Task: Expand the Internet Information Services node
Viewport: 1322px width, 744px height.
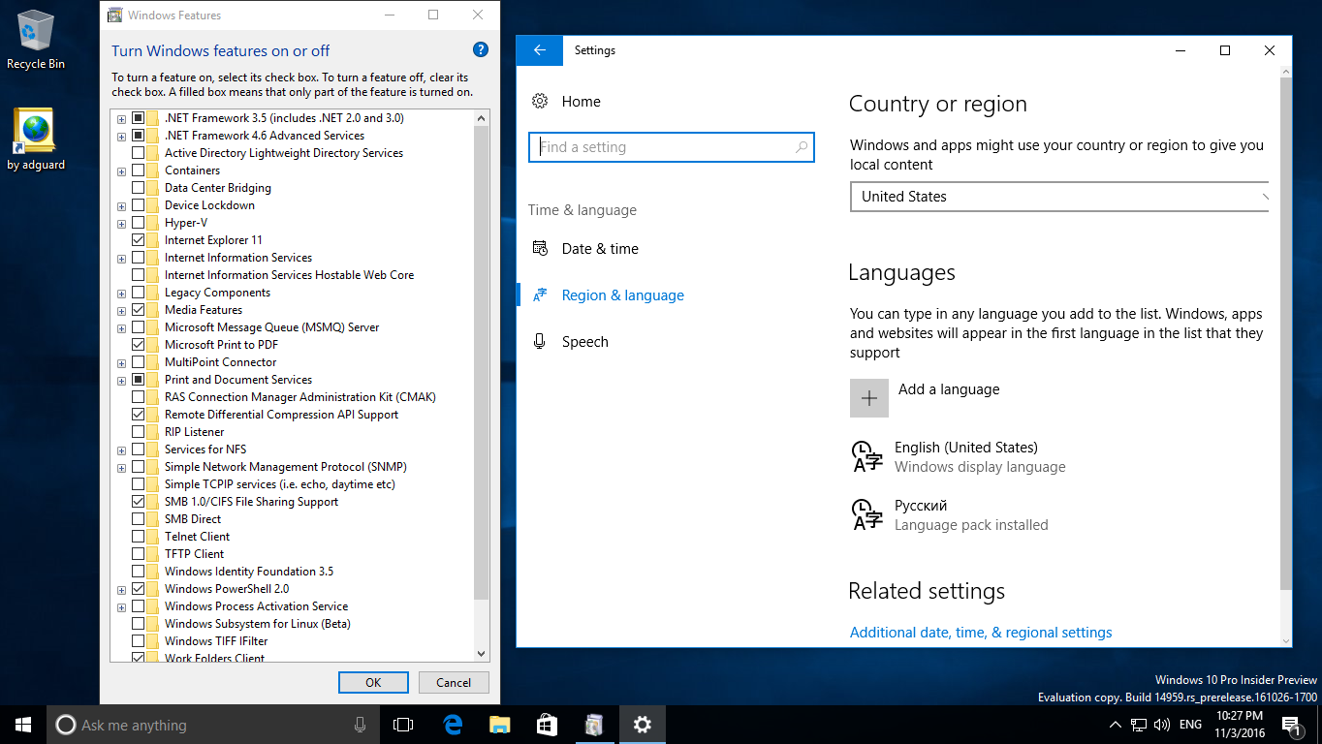Action: point(121,258)
